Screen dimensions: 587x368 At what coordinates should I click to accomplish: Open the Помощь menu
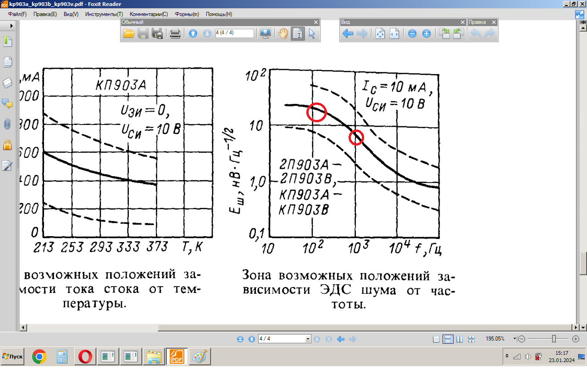pos(219,14)
